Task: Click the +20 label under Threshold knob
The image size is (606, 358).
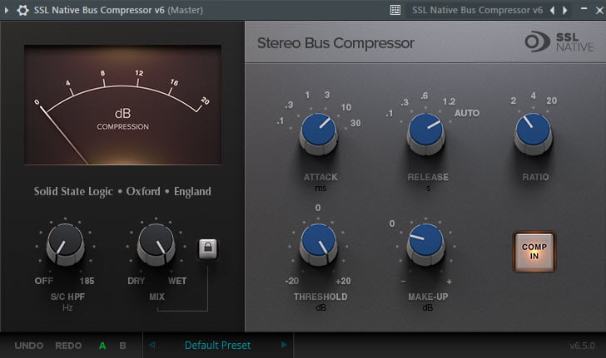Action: point(343,281)
